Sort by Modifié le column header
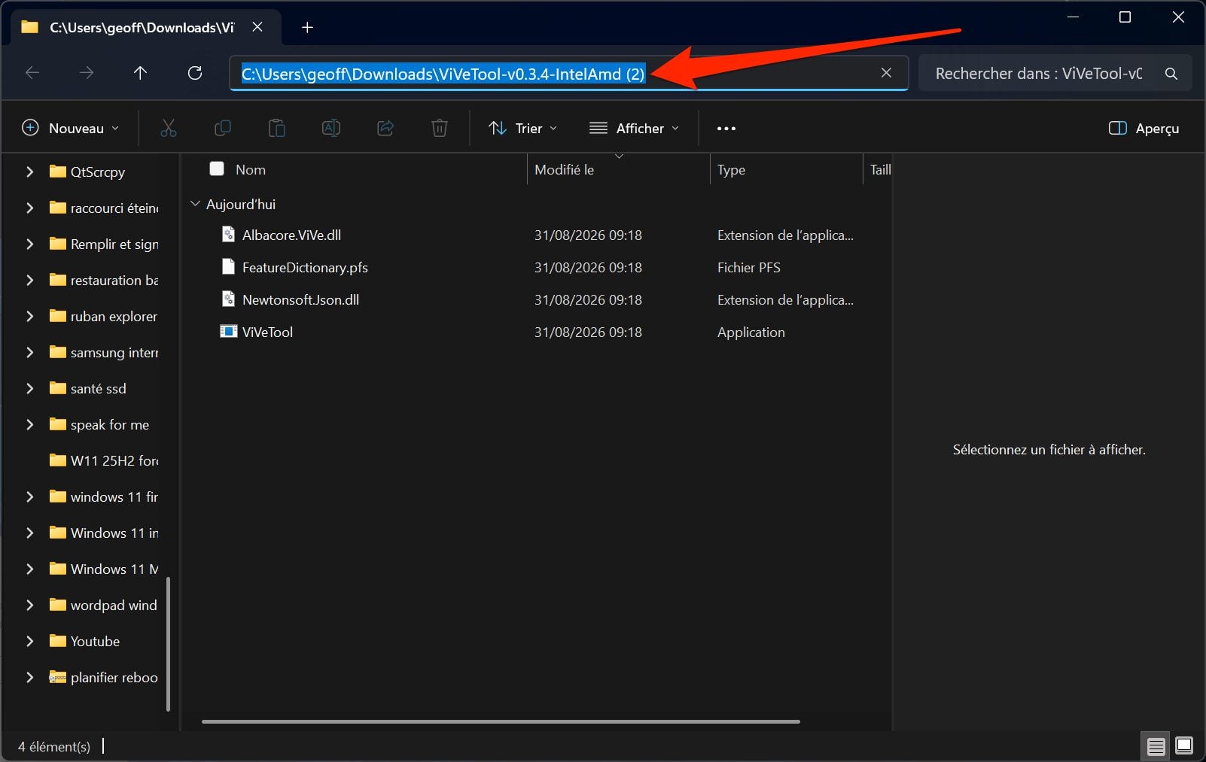 564,169
